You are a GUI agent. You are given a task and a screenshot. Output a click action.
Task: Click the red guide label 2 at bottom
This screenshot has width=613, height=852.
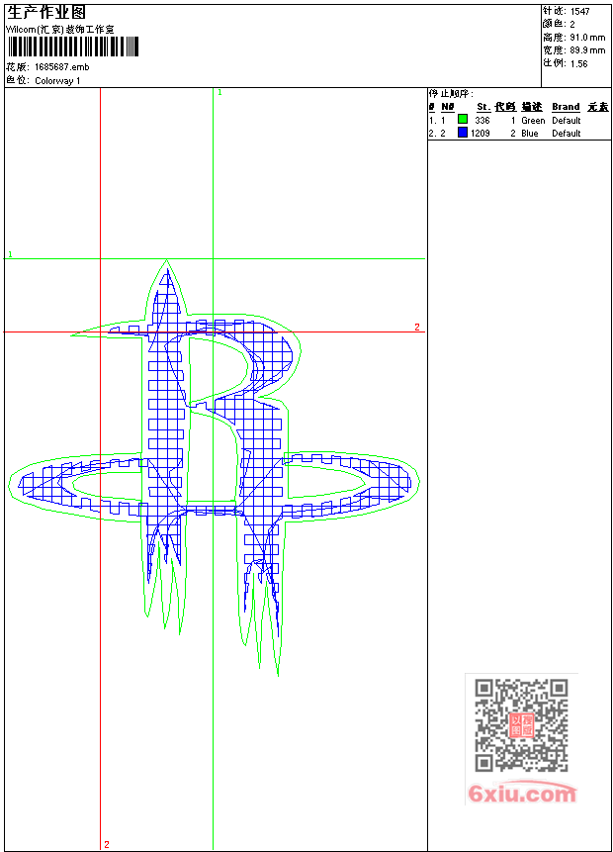click(107, 844)
